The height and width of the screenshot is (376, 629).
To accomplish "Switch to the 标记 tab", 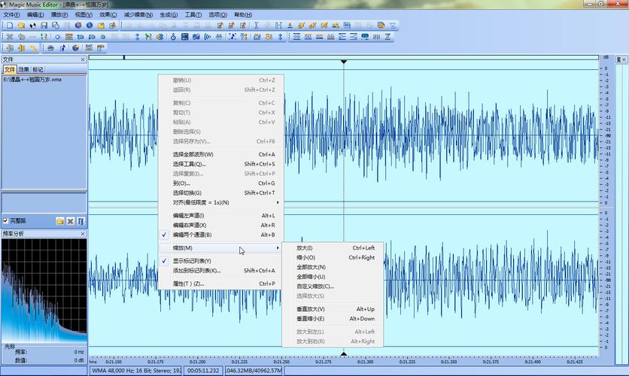I will [x=38, y=70].
